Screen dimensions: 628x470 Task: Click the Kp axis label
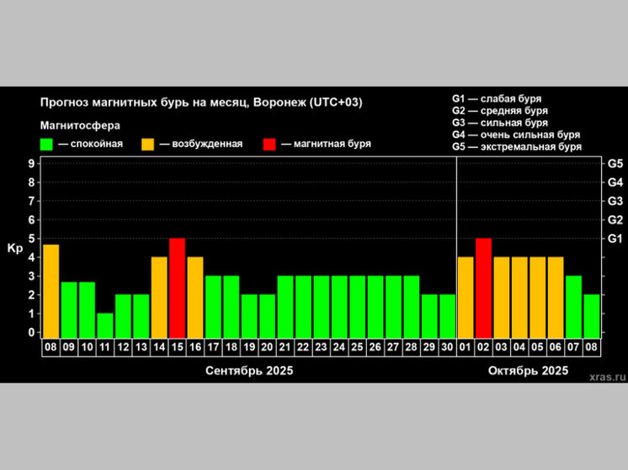15,249
